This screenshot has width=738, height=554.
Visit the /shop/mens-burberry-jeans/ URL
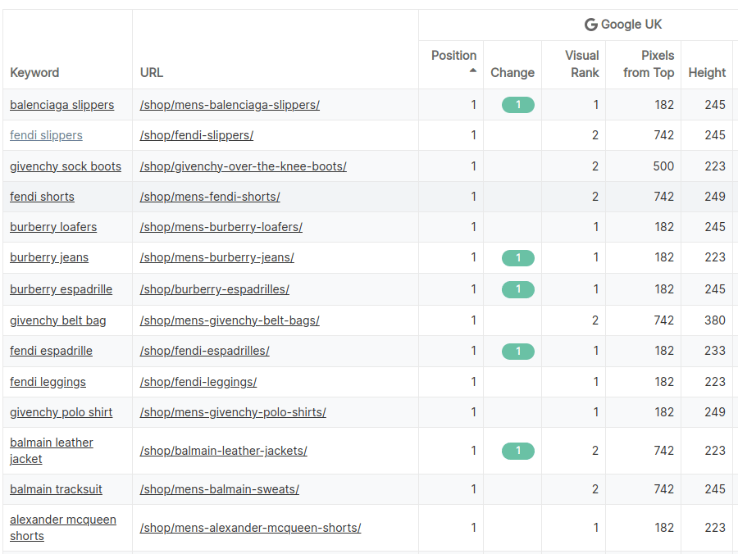[217, 257]
